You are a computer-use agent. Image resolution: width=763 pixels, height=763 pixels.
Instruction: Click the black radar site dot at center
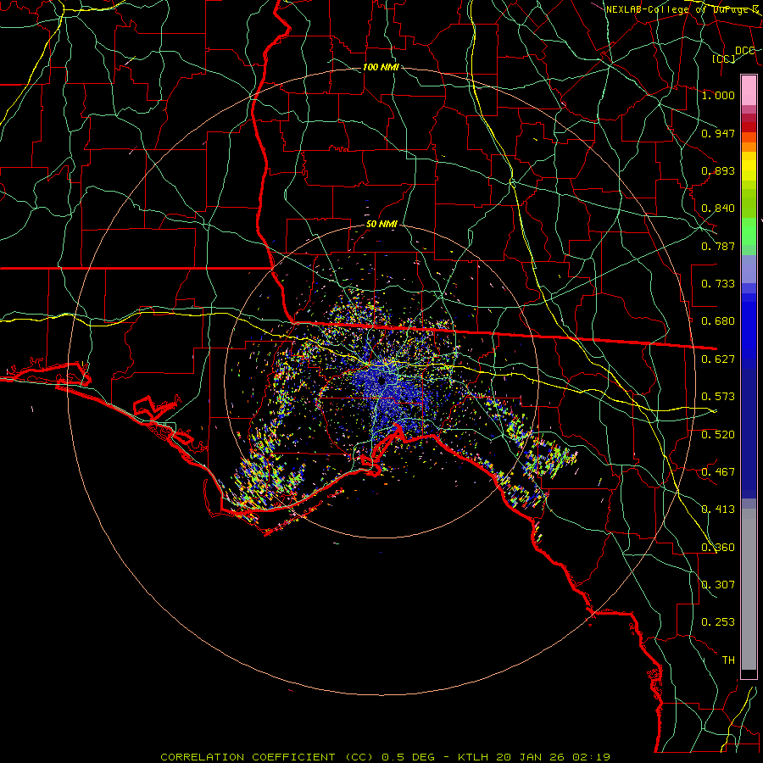(x=381, y=380)
